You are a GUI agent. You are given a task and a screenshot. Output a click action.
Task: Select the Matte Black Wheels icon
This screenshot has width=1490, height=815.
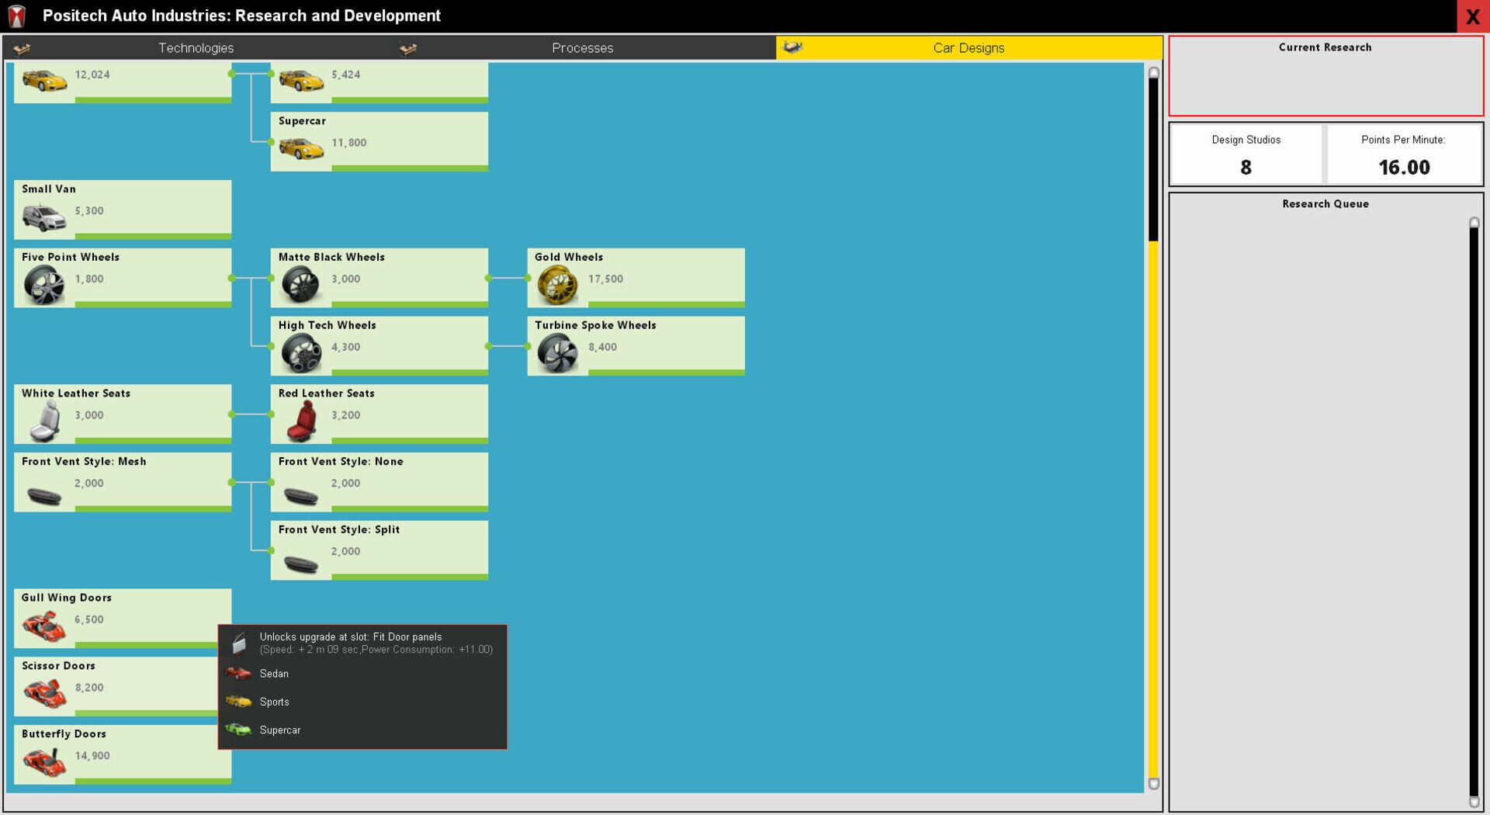pyautogui.click(x=300, y=284)
